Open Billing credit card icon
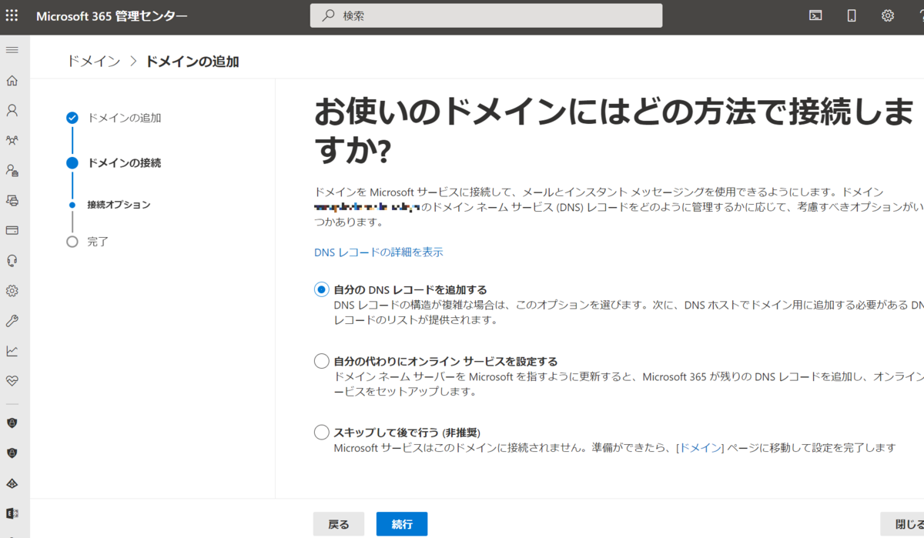The width and height of the screenshot is (924, 538). pyautogui.click(x=12, y=230)
